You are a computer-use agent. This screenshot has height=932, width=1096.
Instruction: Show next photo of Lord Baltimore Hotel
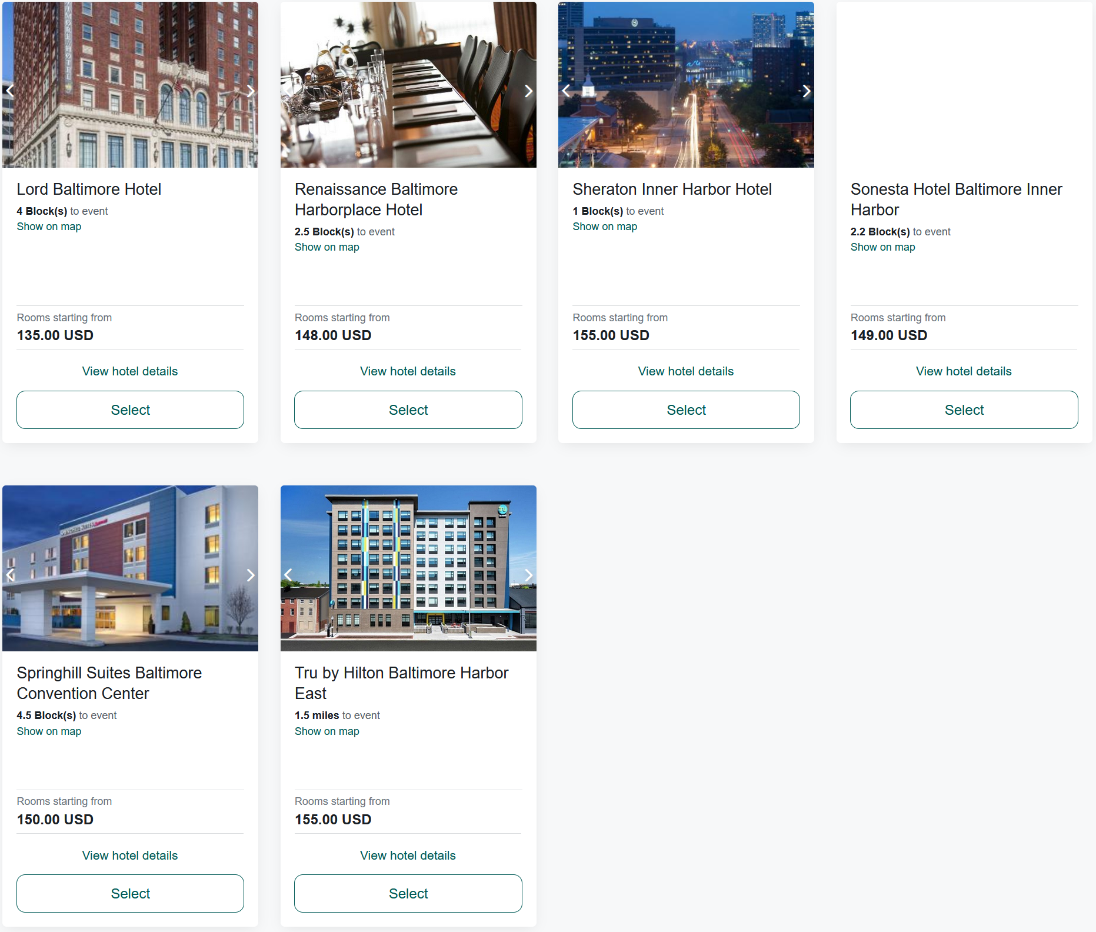click(x=250, y=91)
